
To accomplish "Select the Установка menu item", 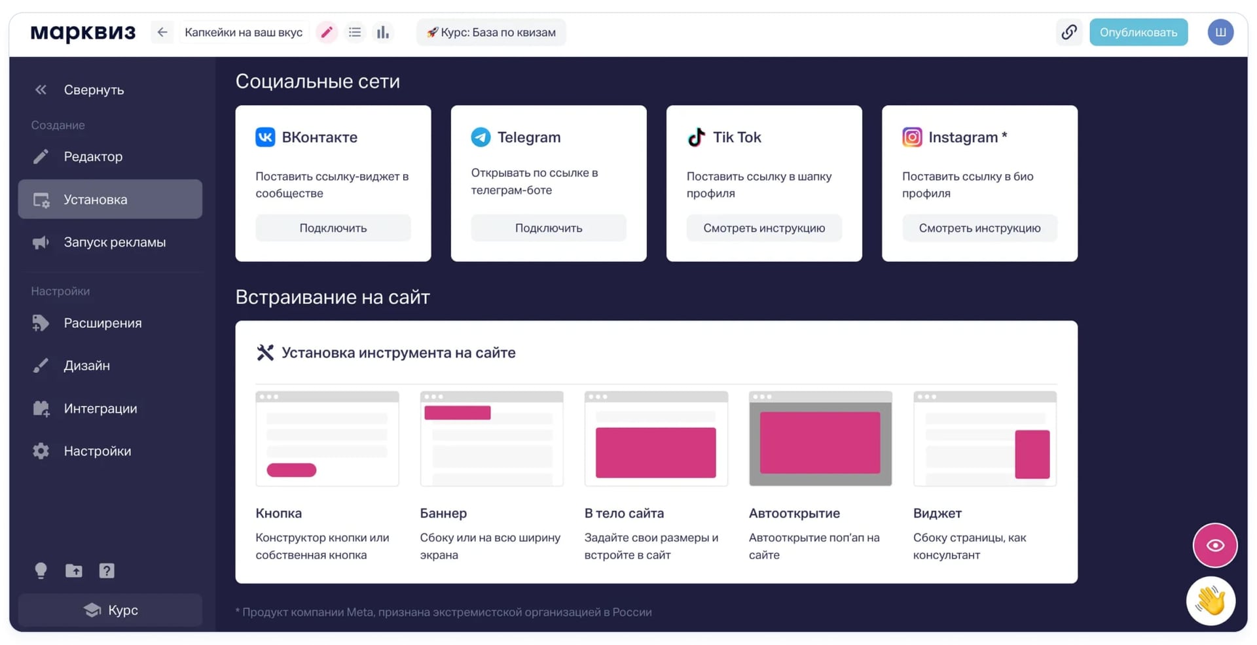I will coord(110,199).
